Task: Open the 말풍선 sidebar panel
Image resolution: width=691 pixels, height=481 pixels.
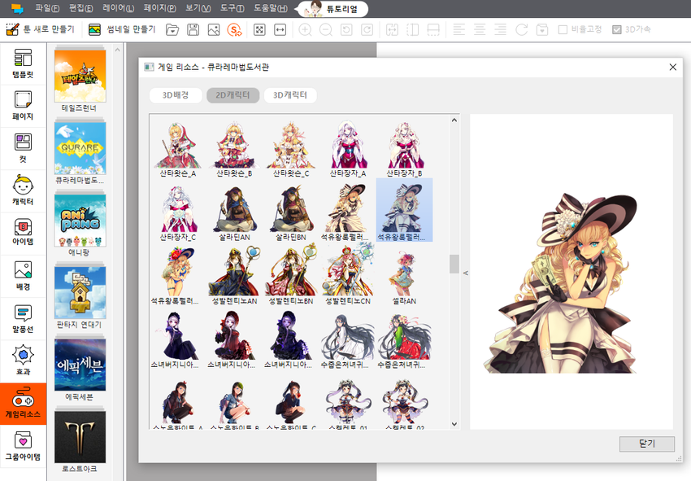Action: (x=23, y=318)
